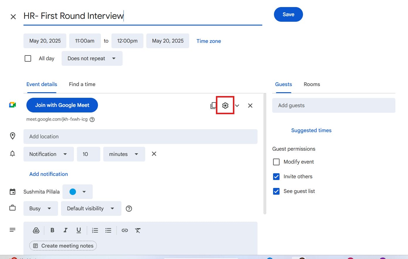Enable the Modify event guest permission

[x=276, y=162]
